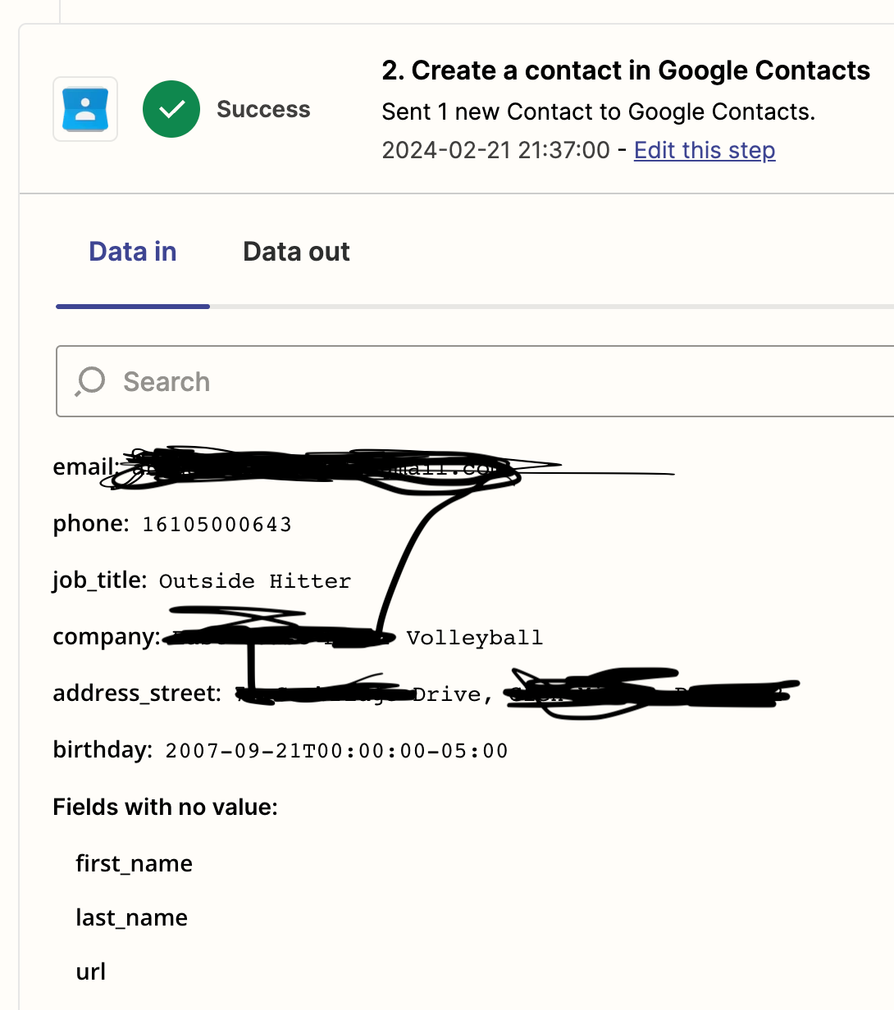Viewport: 894px width, 1010px height.
Task: Click the Fields with no value heading
Action: (x=166, y=808)
